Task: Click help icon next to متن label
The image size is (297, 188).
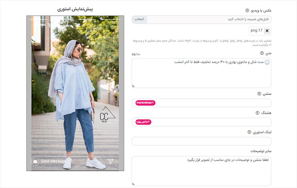Action: 262,53
